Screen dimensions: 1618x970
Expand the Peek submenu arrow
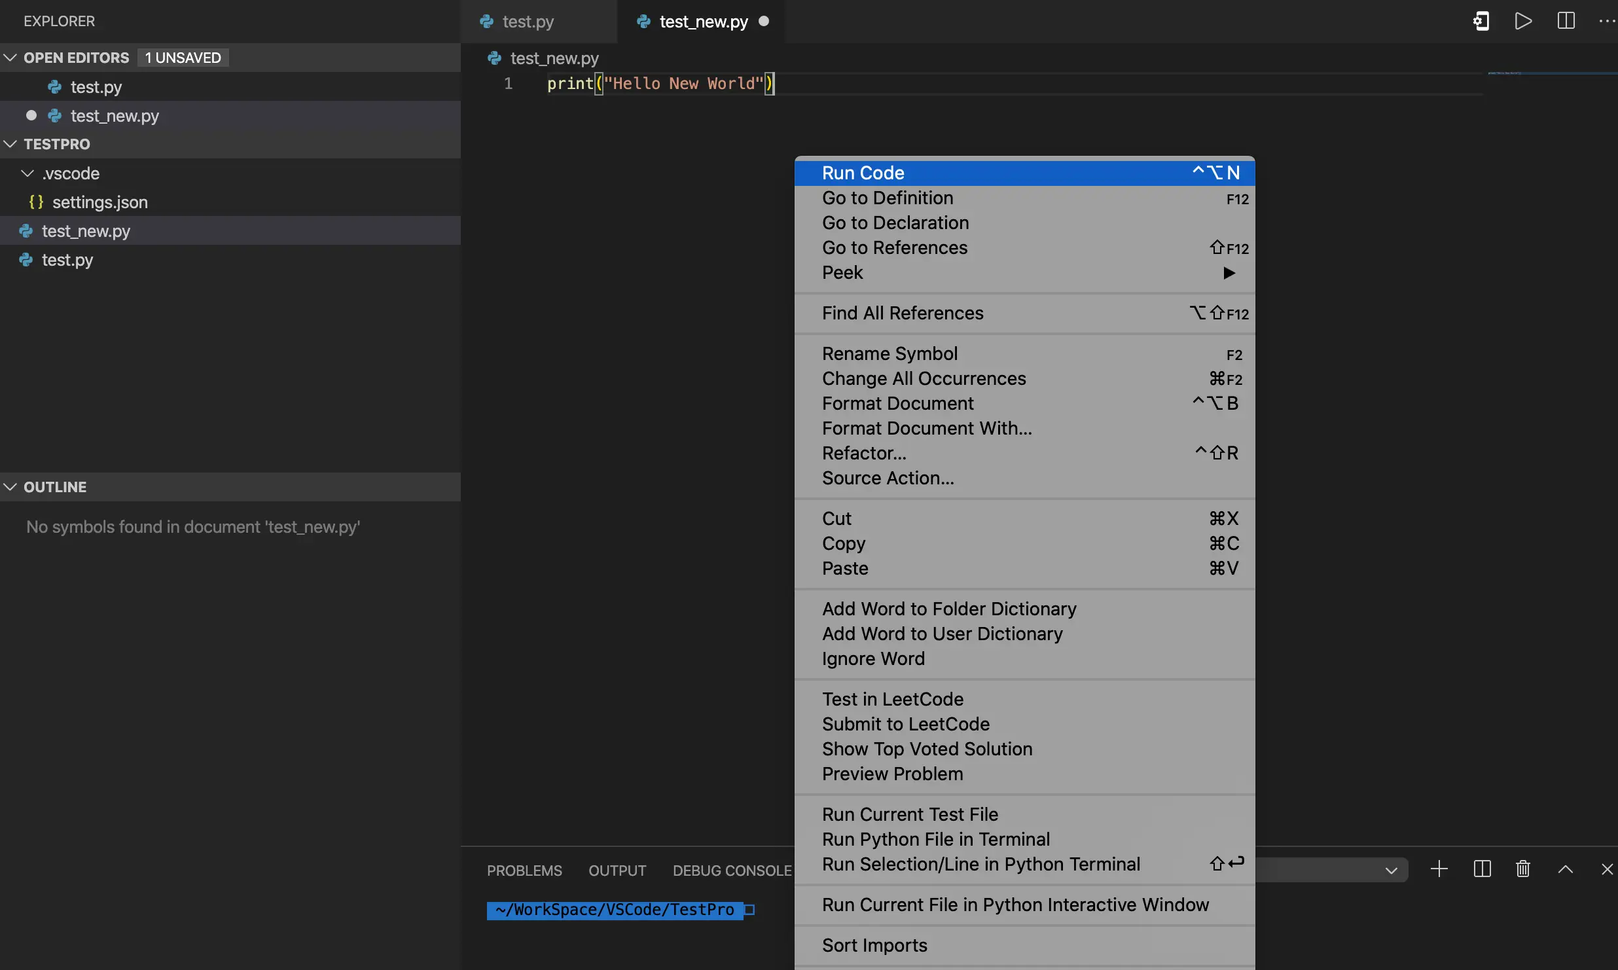click(1229, 273)
